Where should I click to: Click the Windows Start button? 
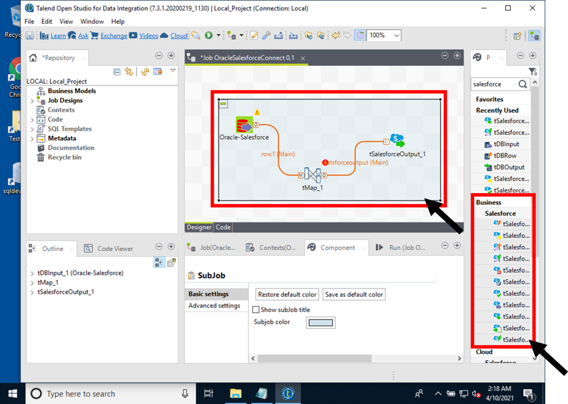(13, 394)
